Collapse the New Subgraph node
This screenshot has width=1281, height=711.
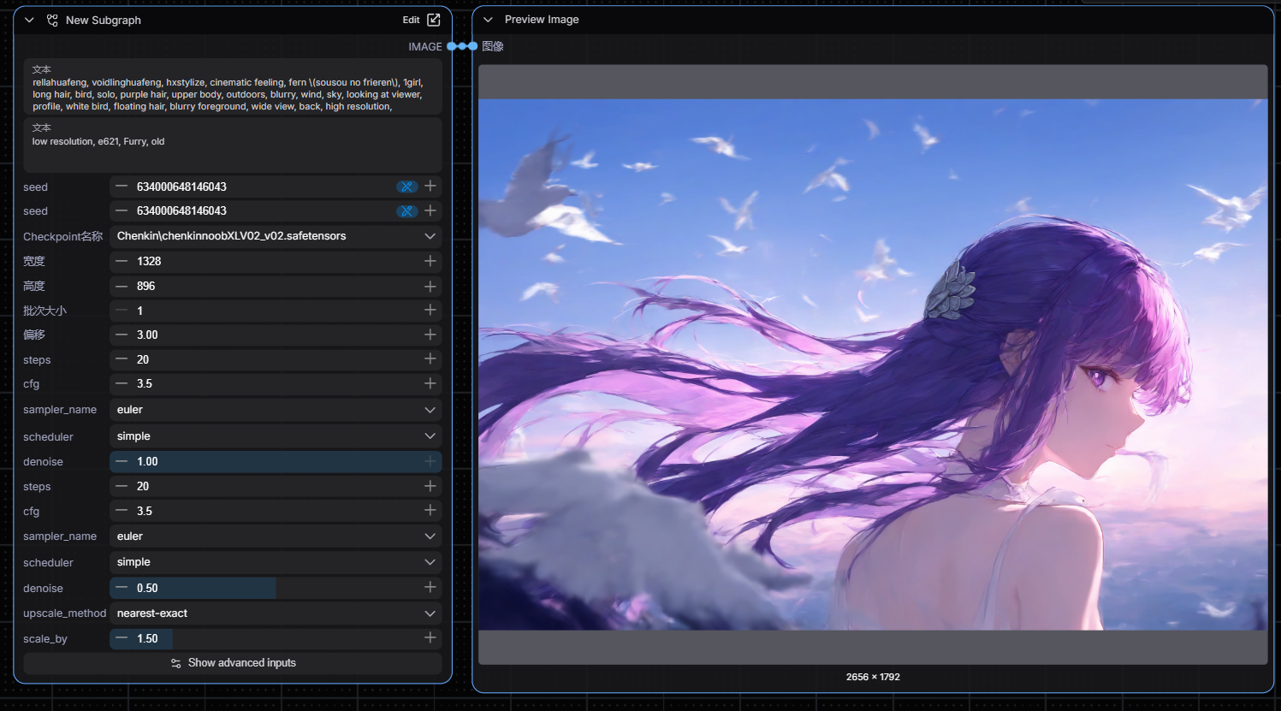(29, 20)
